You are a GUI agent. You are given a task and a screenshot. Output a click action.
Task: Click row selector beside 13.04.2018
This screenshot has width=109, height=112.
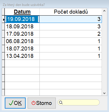click(3, 56)
